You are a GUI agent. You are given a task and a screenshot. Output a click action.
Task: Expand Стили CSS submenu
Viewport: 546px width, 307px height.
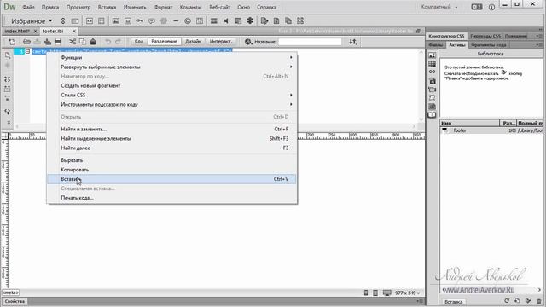(x=172, y=95)
